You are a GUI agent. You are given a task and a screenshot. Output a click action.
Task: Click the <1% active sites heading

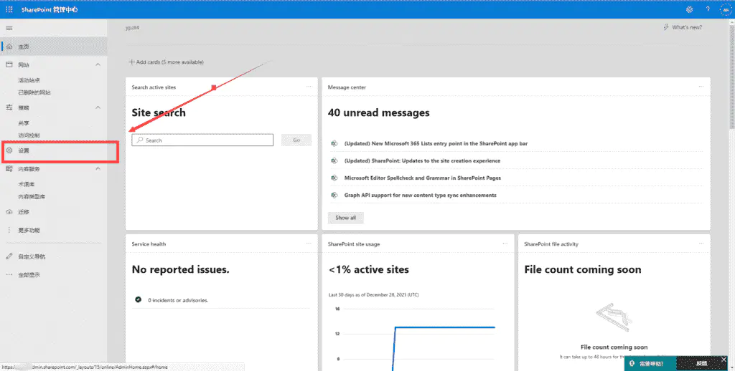pyautogui.click(x=368, y=269)
